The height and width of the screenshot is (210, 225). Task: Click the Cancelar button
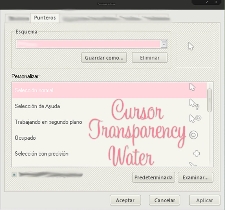[x=164, y=200]
